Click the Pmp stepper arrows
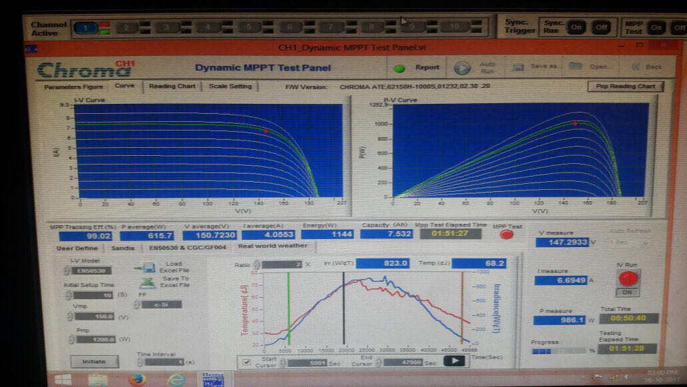This screenshot has width=687, height=387. coord(71,339)
